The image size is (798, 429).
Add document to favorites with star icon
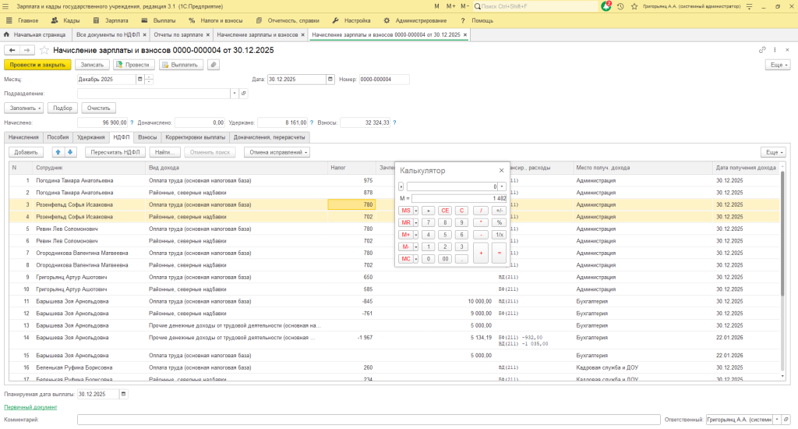point(44,50)
